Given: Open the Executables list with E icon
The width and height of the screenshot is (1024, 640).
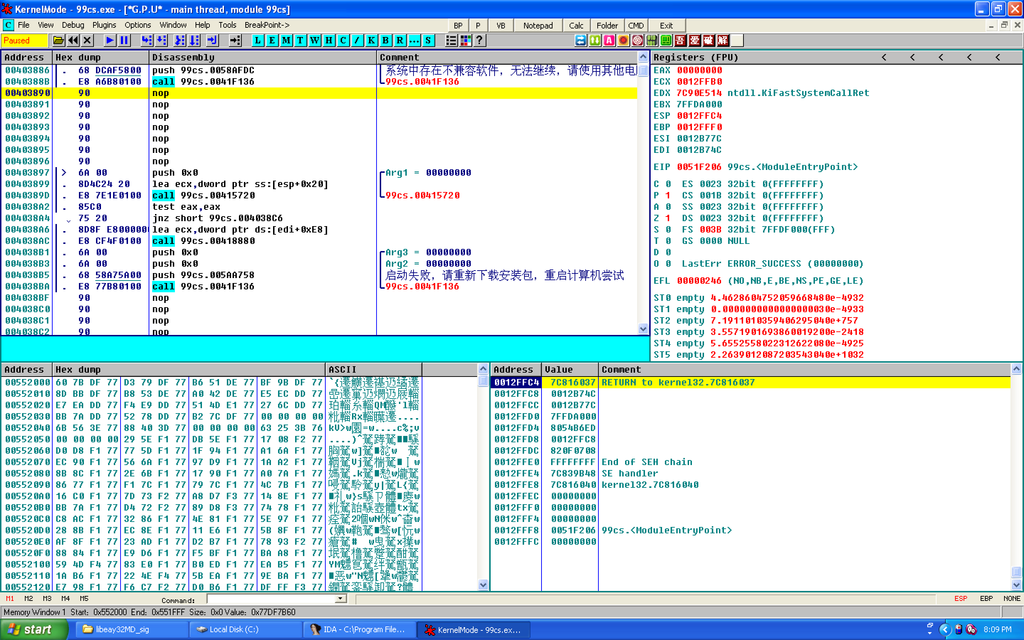Looking at the screenshot, I should coord(271,40).
